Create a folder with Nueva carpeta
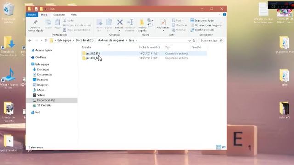This screenshot has height=165, width=294. [x=142, y=25]
